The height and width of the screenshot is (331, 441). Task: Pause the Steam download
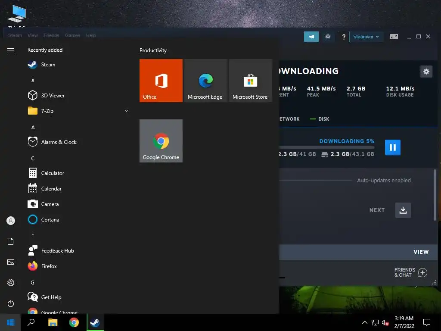[x=393, y=147]
